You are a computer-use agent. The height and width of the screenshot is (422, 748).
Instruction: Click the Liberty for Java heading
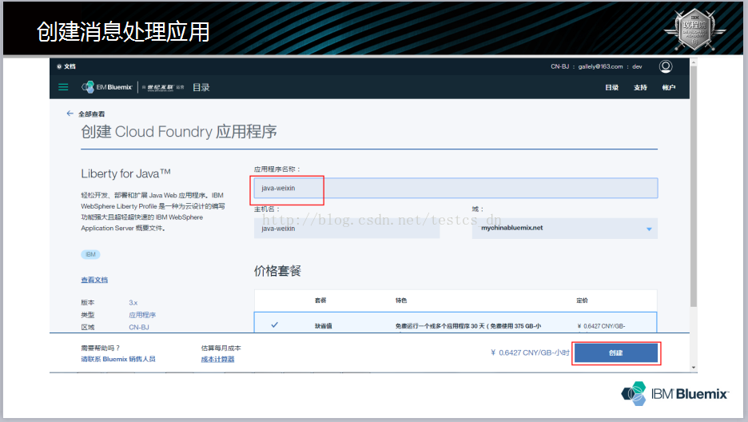[126, 173]
